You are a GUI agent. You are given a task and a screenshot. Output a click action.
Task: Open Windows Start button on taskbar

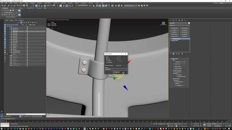(x=1, y=129)
